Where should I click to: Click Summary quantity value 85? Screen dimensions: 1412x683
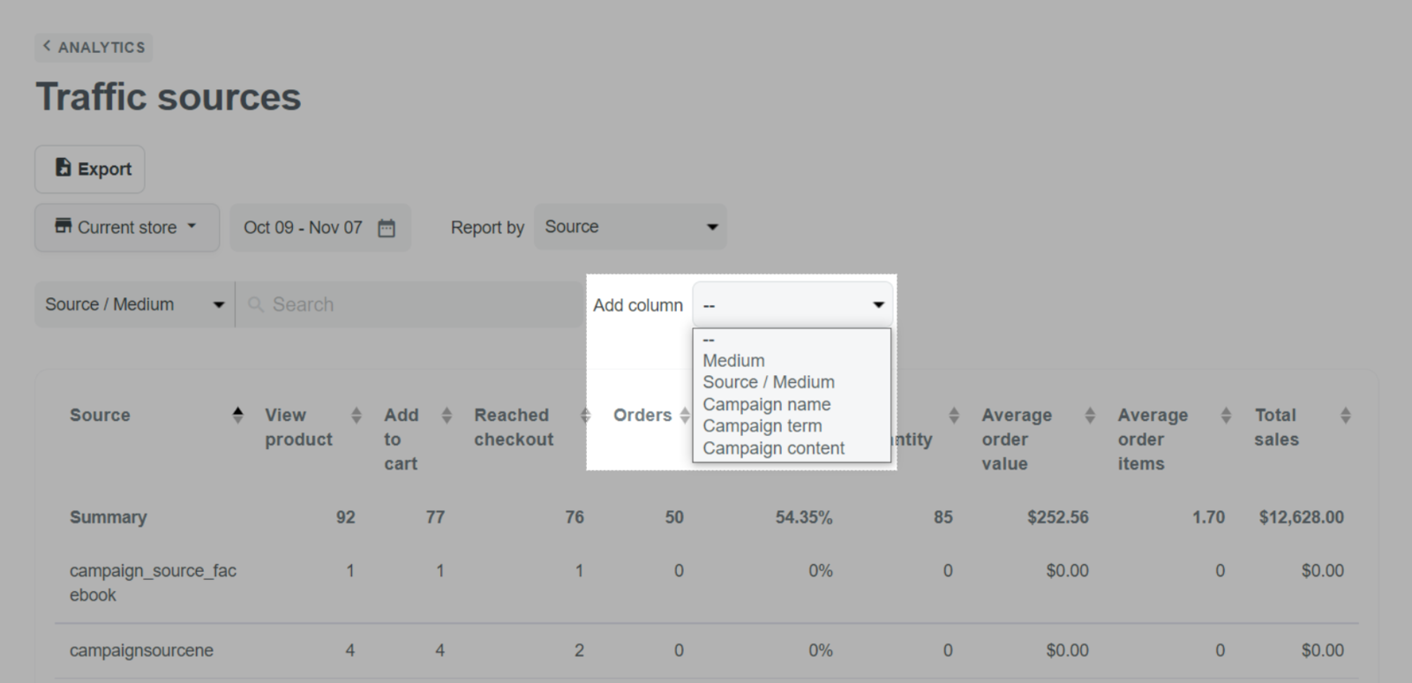(943, 517)
